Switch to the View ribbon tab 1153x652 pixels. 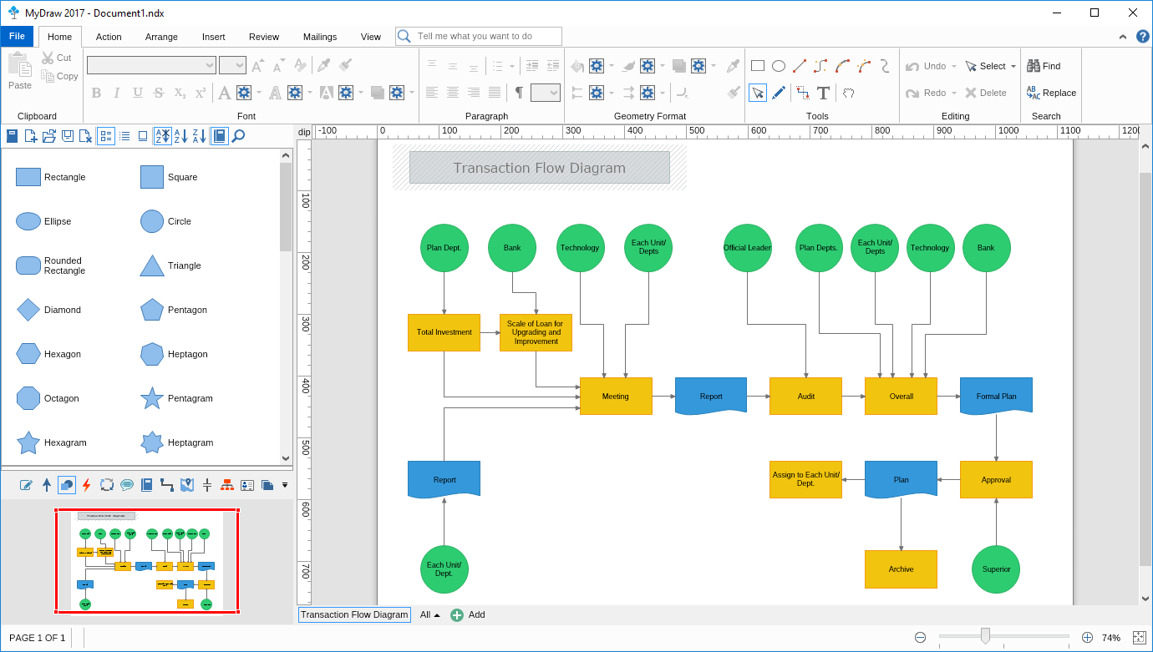[x=371, y=37]
